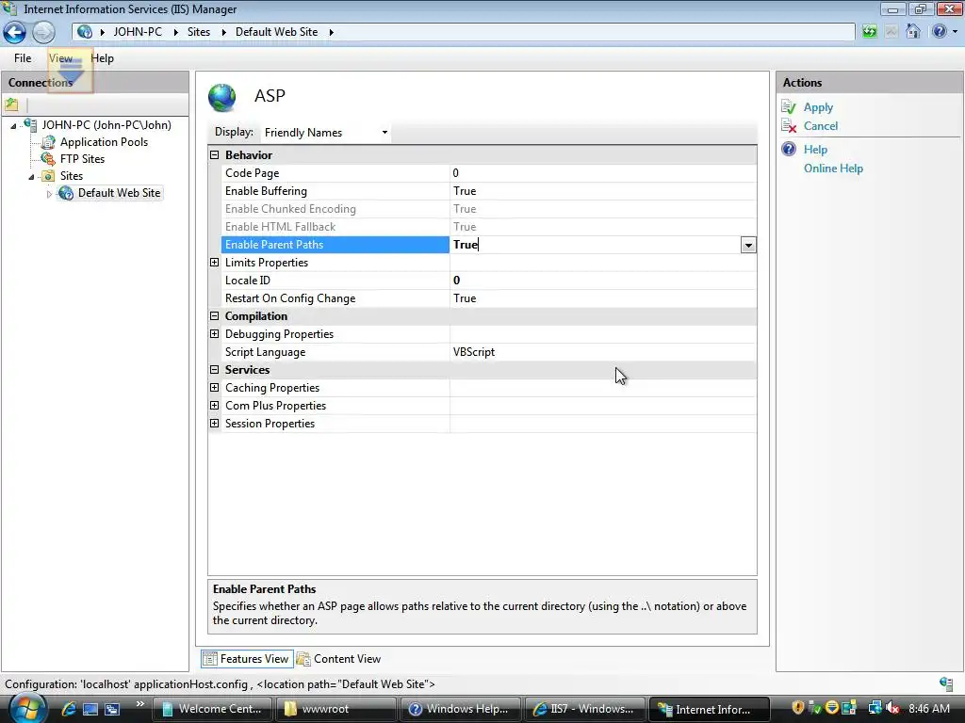The height and width of the screenshot is (723, 965).
Task: Click the Locale ID value field
Action: tap(602, 281)
